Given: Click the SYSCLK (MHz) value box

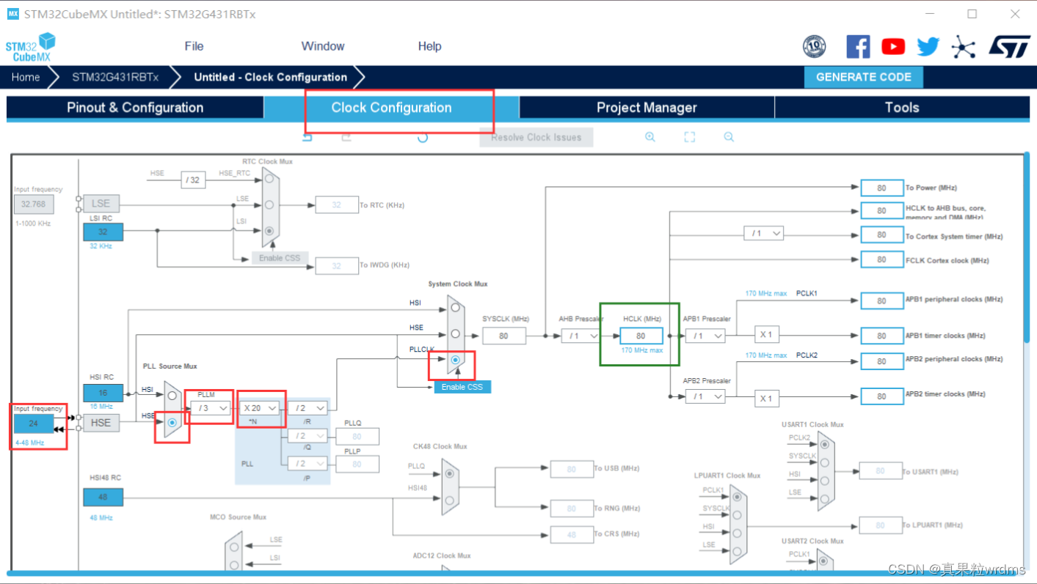Looking at the screenshot, I should [503, 336].
